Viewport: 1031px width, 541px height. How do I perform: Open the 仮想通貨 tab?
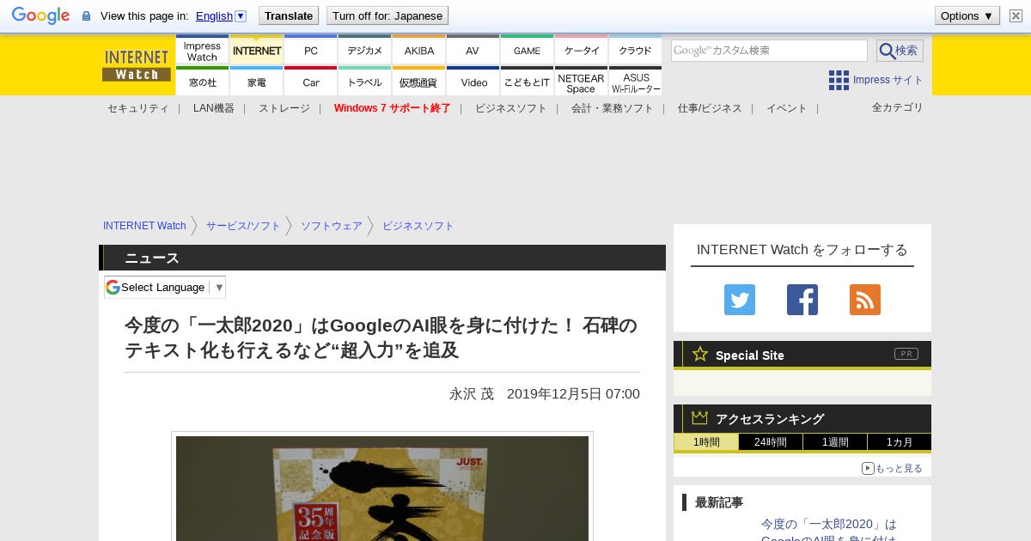pyautogui.click(x=419, y=82)
